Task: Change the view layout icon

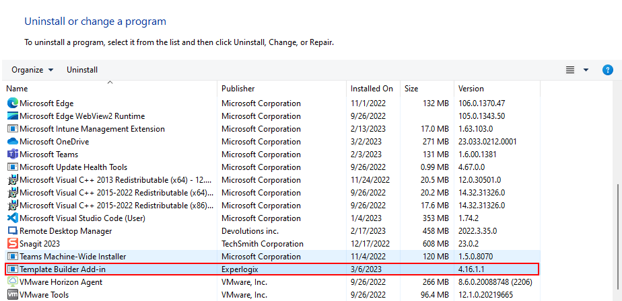Action: click(570, 70)
